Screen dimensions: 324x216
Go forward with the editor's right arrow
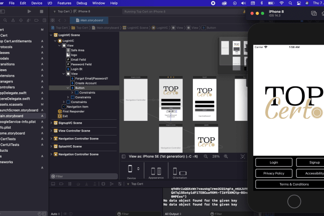click(65, 20)
